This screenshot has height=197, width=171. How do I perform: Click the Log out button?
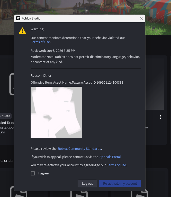coord(87,183)
